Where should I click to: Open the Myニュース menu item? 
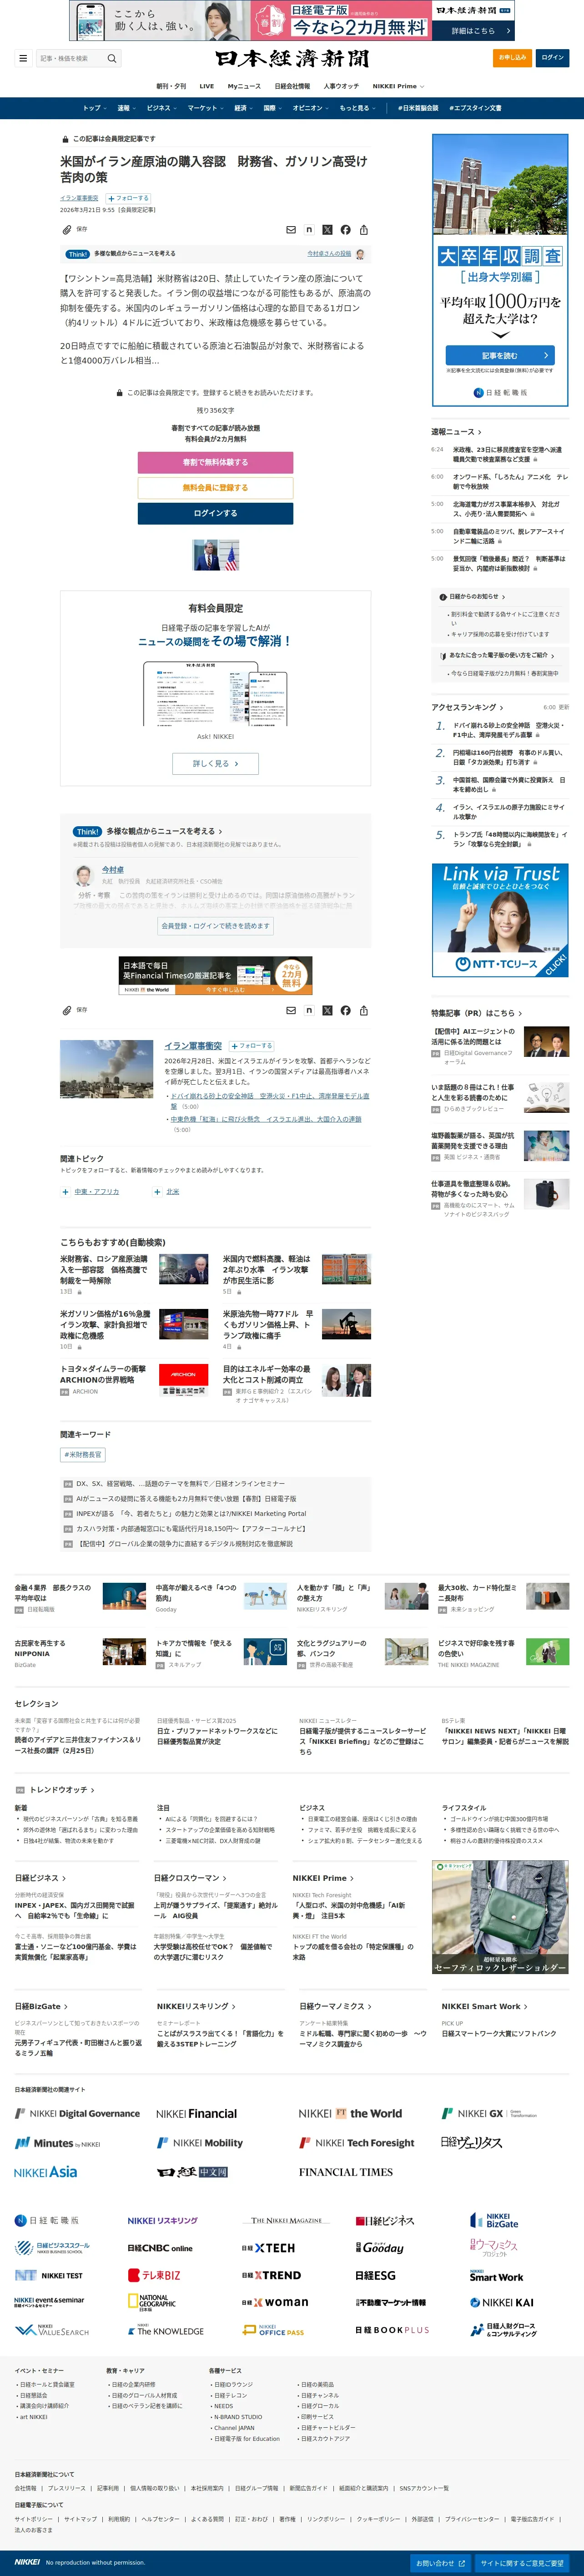244,86
